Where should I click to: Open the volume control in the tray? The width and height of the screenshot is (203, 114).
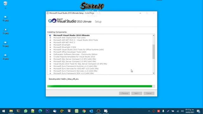182,111
